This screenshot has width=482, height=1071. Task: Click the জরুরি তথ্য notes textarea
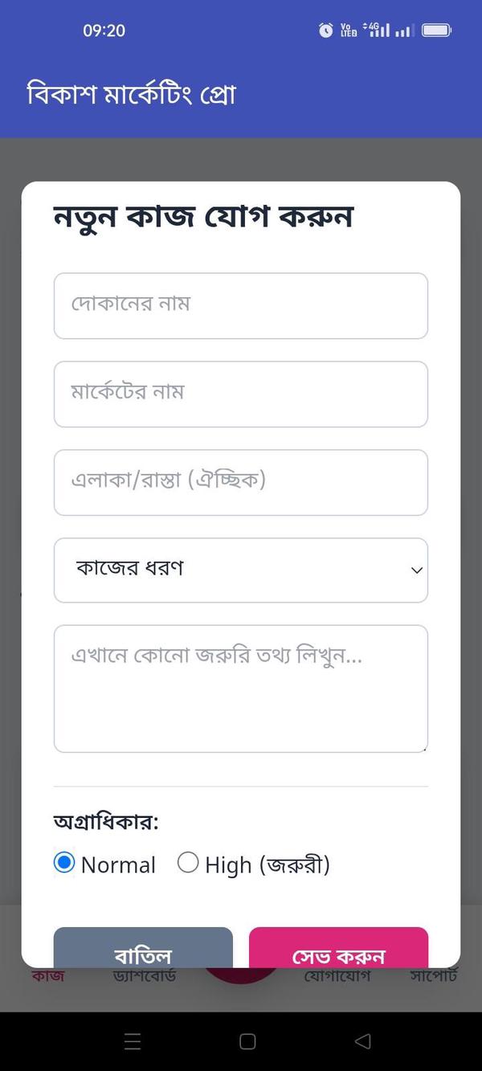pyautogui.click(x=241, y=689)
